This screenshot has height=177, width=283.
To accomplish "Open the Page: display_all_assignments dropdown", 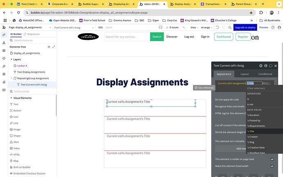I will pyautogui.click(x=30, y=28).
